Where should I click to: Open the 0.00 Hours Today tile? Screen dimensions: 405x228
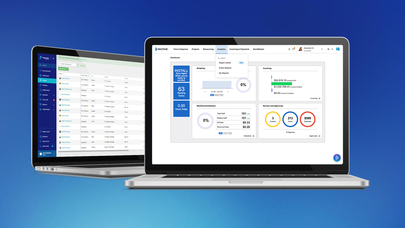point(181,109)
